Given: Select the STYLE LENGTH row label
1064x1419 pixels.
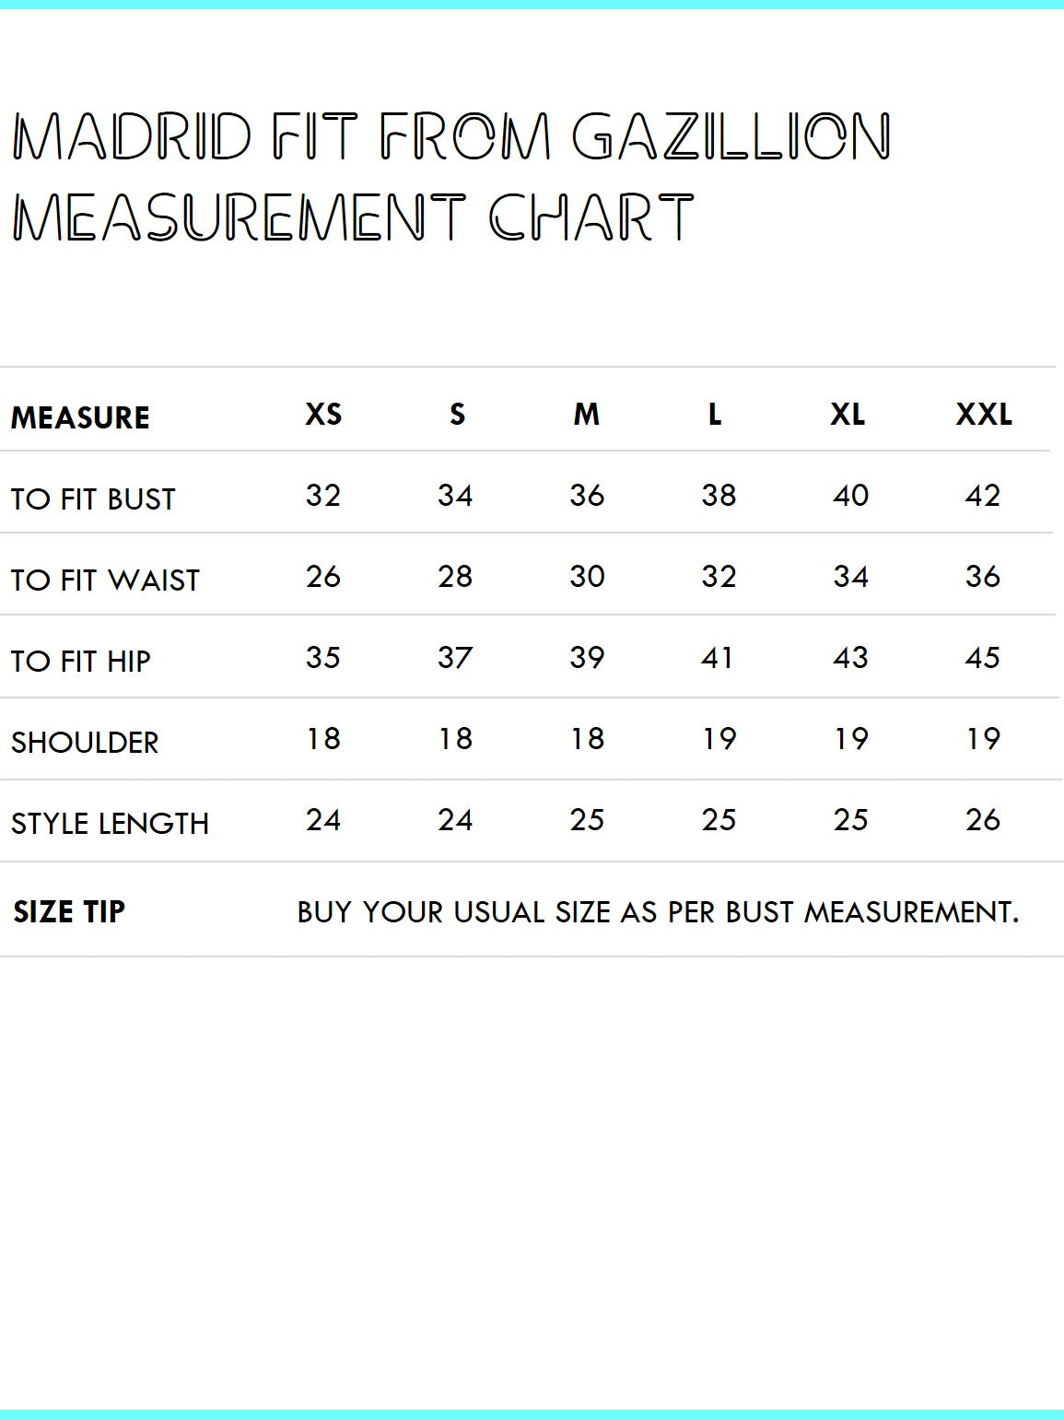Looking at the screenshot, I should coord(110,824).
